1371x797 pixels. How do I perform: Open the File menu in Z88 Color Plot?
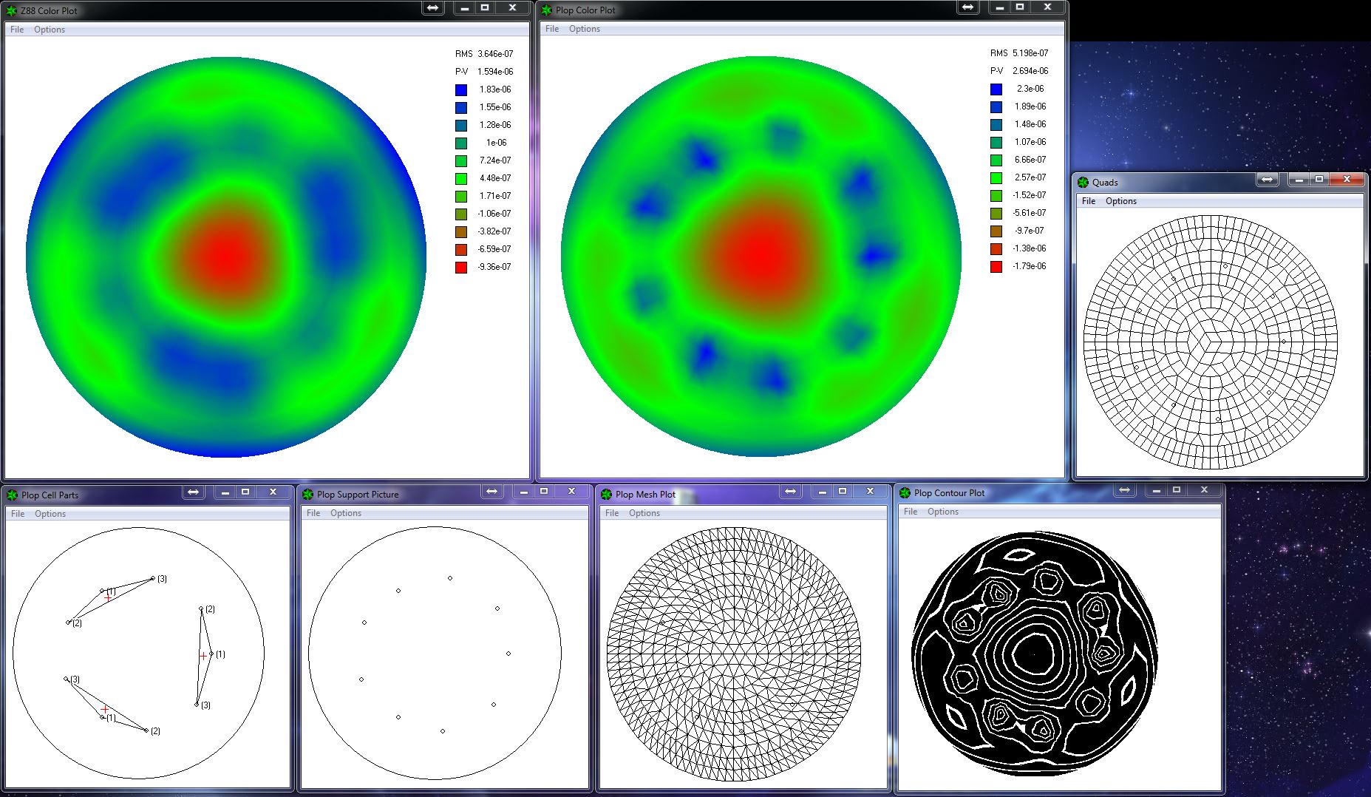(17, 30)
